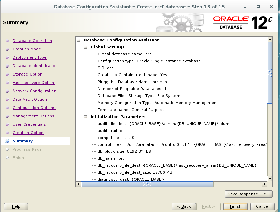This screenshot has height=212, width=280.
Task: Minimize the Database Configuration Assistant window
Action: 245,7
